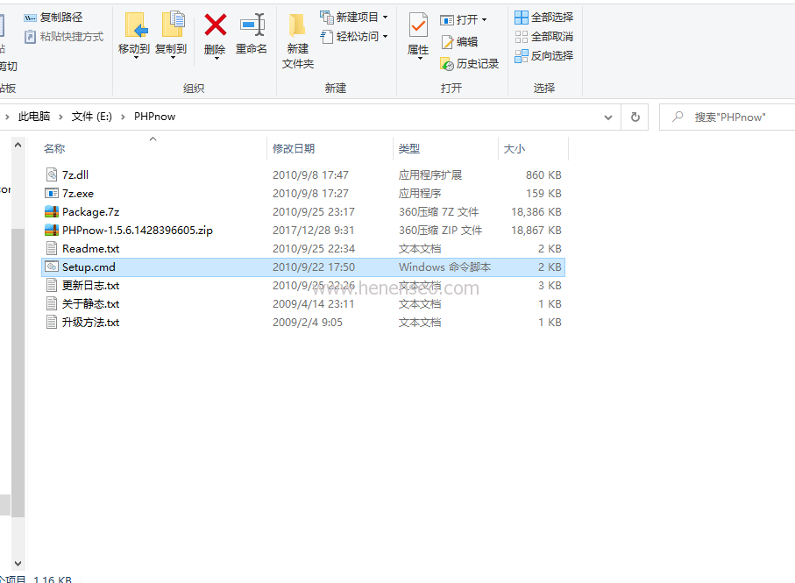Create a new folder via ribbon icon
The width and height of the screenshot is (795, 583).
(297, 25)
